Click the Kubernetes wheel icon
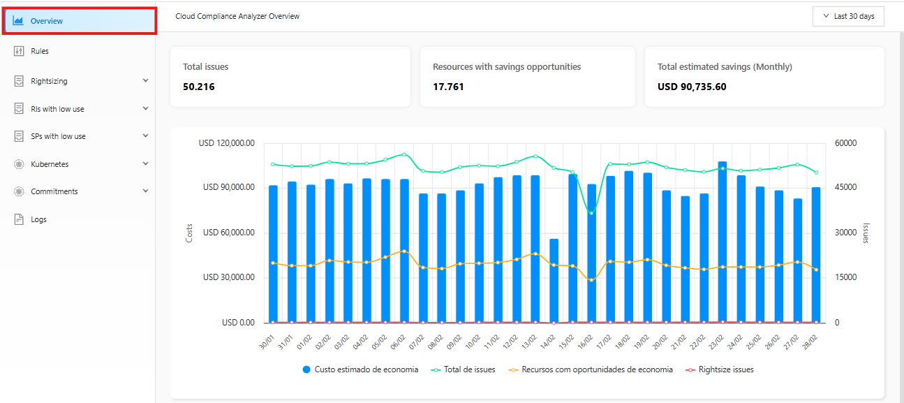904x403 pixels. 19,164
